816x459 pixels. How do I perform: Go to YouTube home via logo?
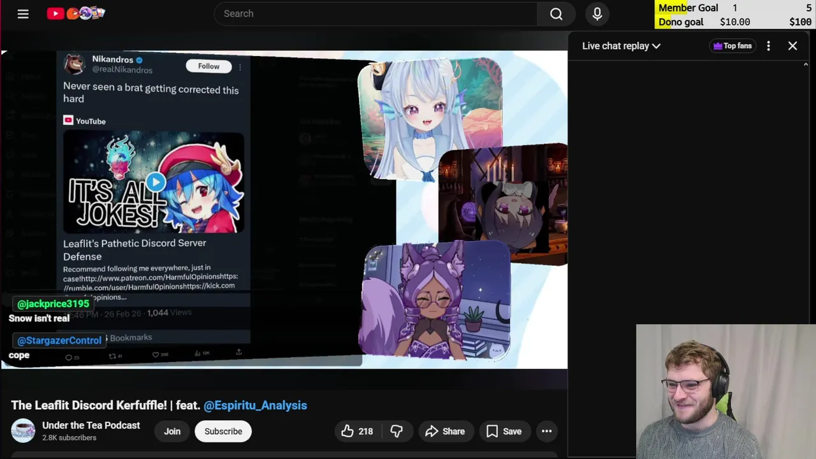tap(75, 13)
